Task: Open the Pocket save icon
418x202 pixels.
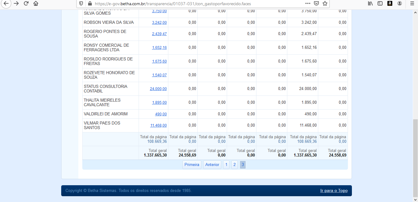Action: point(316,3)
